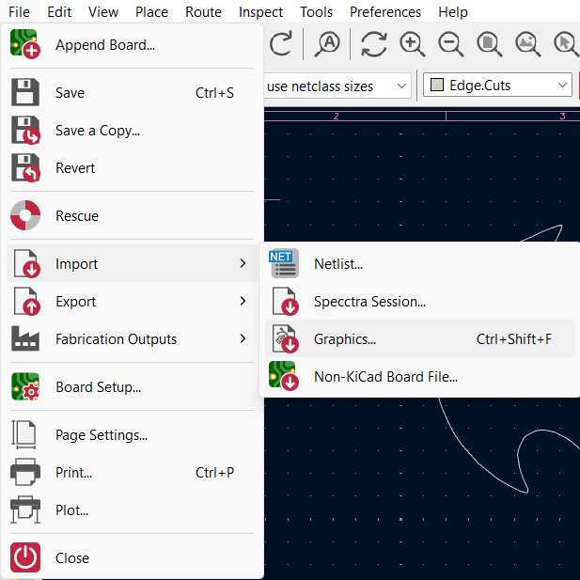The height and width of the screenshot is (580, 580).
Task: Choose Append Board... from File menu
Action: 105,45
